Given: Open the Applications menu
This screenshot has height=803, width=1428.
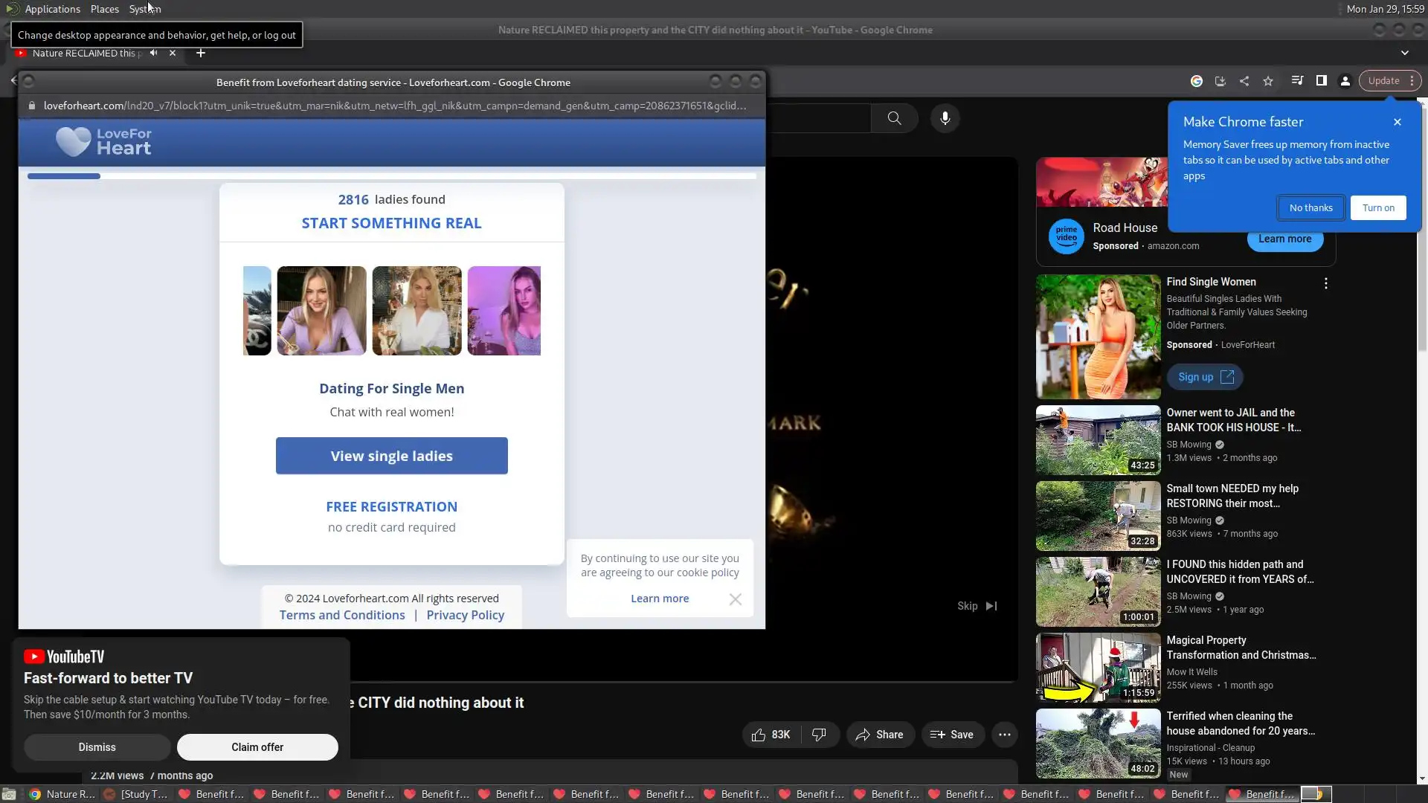Looking at the screenshot, I should coord(52,9).
